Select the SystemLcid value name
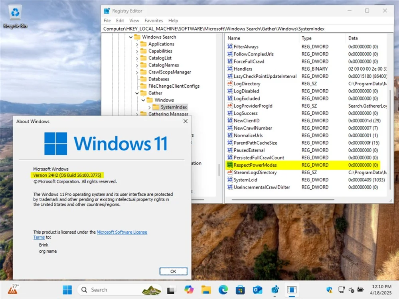Viewport: 399px width, 299px height. tap(245, 179)
